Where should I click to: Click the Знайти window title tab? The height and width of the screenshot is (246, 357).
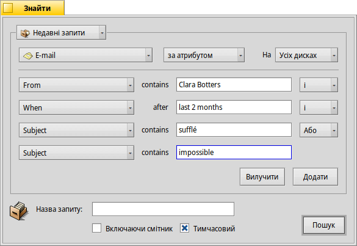click(x=33, y=8)
